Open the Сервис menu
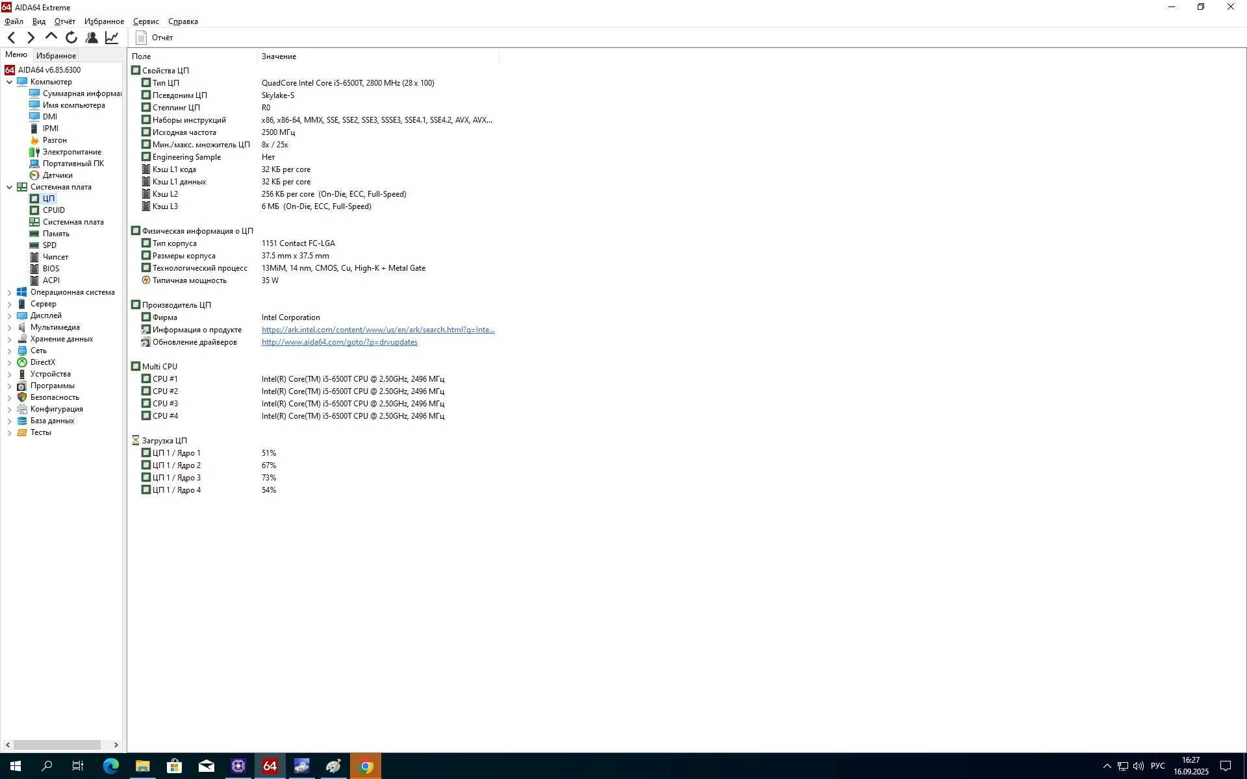This screenshot has width=1247, height=779. (x=146, y=21)
